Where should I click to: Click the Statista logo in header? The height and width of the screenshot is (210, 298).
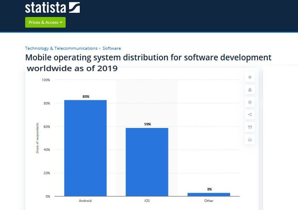(x=52, y=8)
